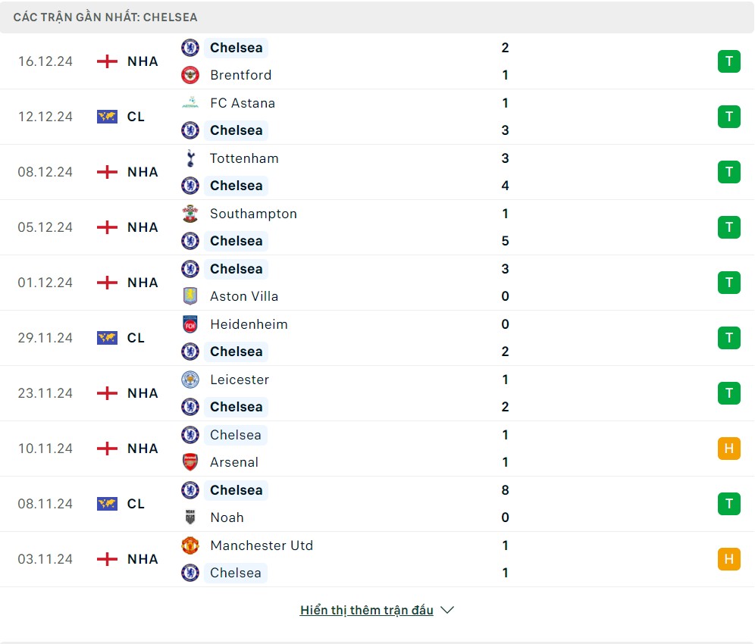755x644 pixels.
Task: Click the Manchester Utd crest
Action: pyautogui.click(x=190, y=546)
